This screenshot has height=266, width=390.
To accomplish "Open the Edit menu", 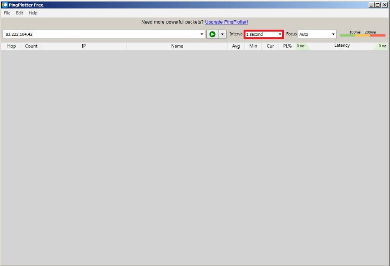I will pyautogui.click(x=19, y=13).
